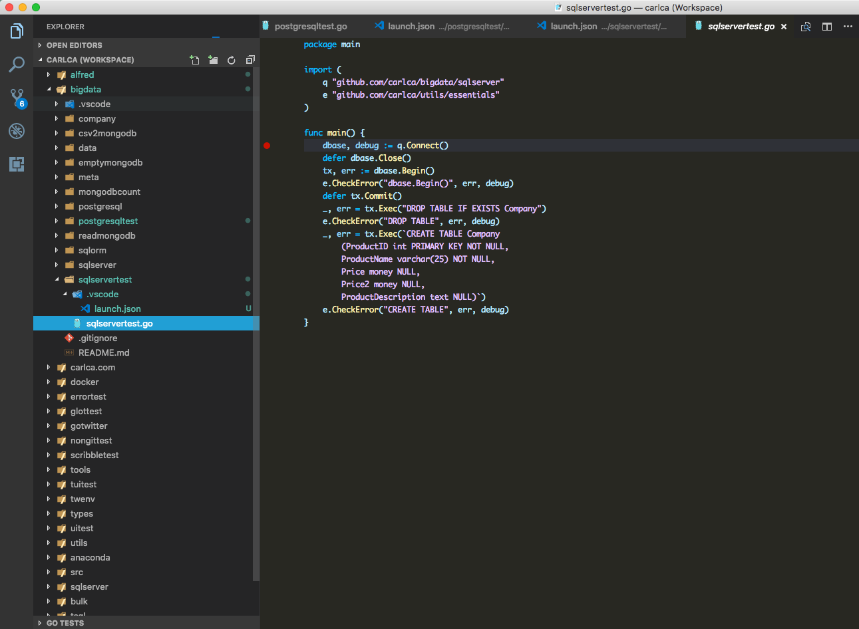Expand the alfred folder

tap(48, 74)
